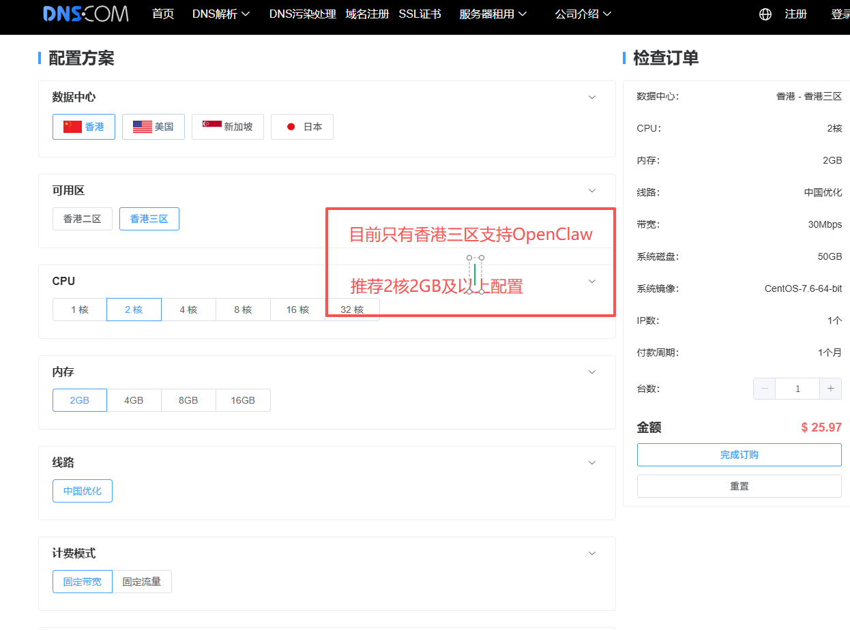
Task: Collapse the 内存 section chevron
Action: coord(592,372)
